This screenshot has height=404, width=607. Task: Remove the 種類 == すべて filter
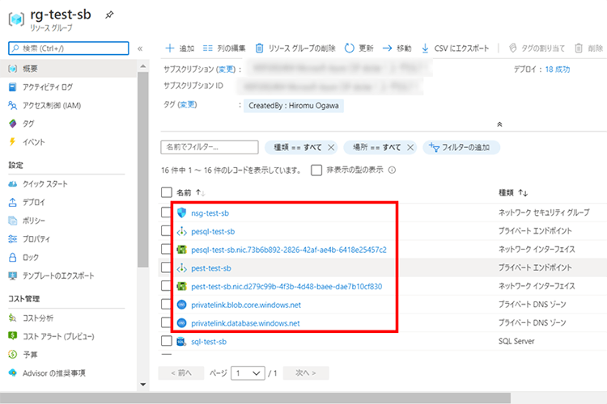(x=331, y=147)
